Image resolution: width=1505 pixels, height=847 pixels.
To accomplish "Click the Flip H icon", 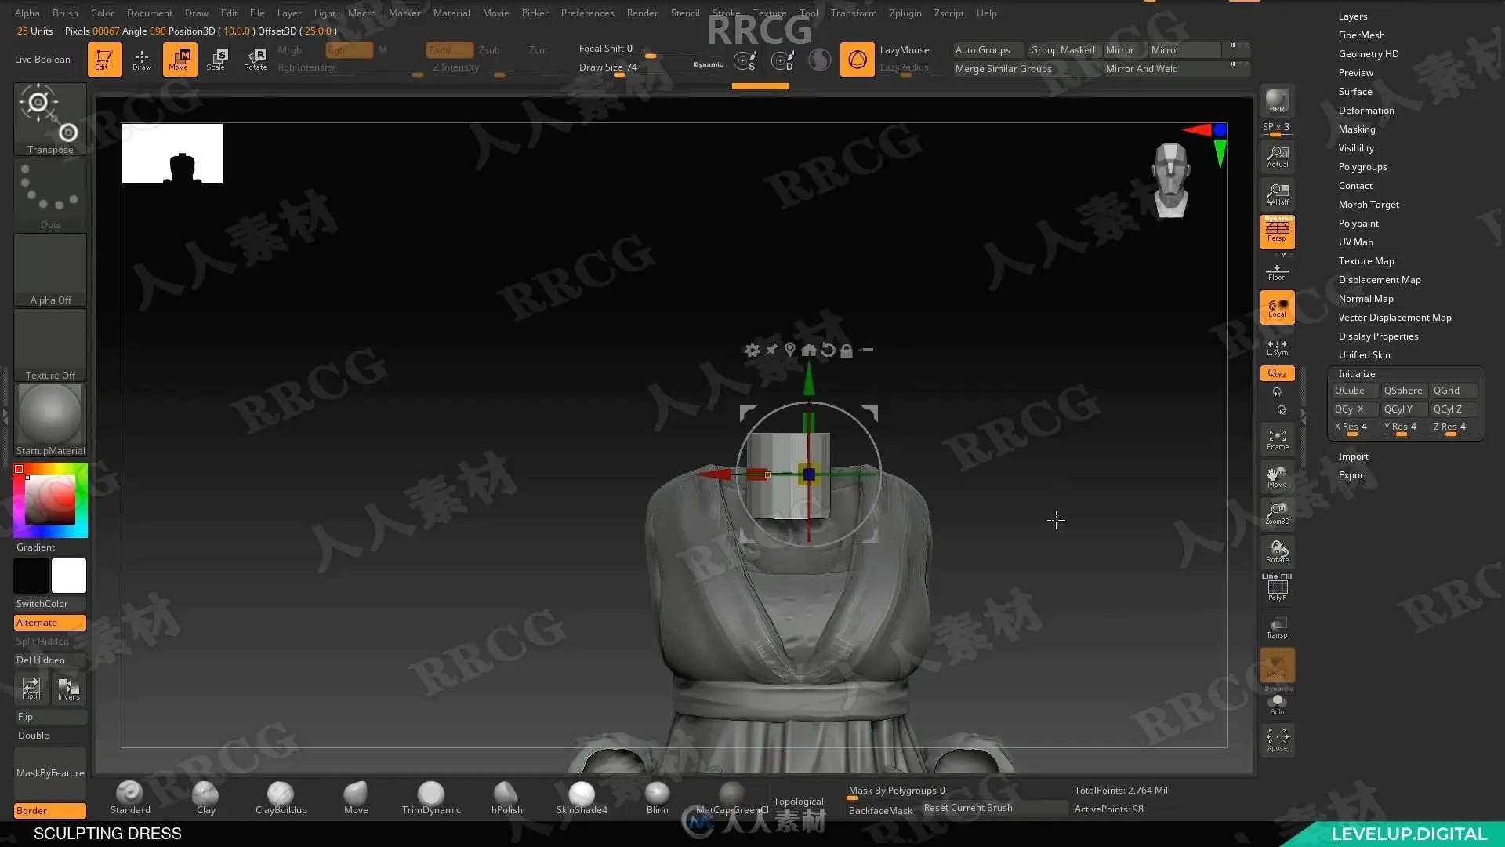I will coord(31,689).
